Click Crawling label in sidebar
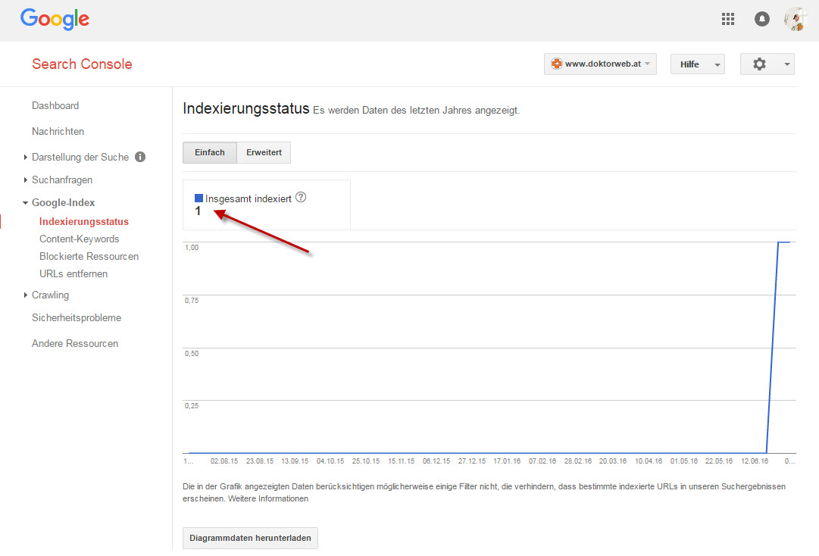This screenshot has width=819, height=556. click(50, 295)
